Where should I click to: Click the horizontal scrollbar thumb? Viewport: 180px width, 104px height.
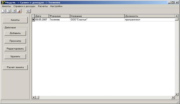(37, 97)
